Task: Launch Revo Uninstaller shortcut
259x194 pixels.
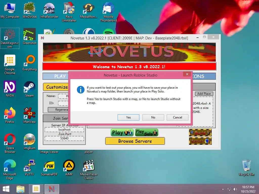Action: click(69, 12)
